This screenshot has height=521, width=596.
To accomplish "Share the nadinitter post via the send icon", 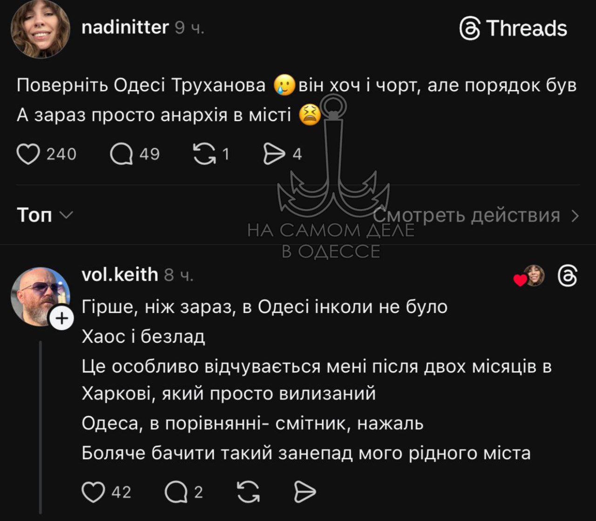I will point(274,154).
